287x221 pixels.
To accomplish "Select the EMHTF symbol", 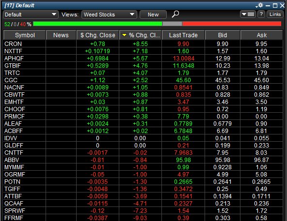I will (x=14, y=102).
